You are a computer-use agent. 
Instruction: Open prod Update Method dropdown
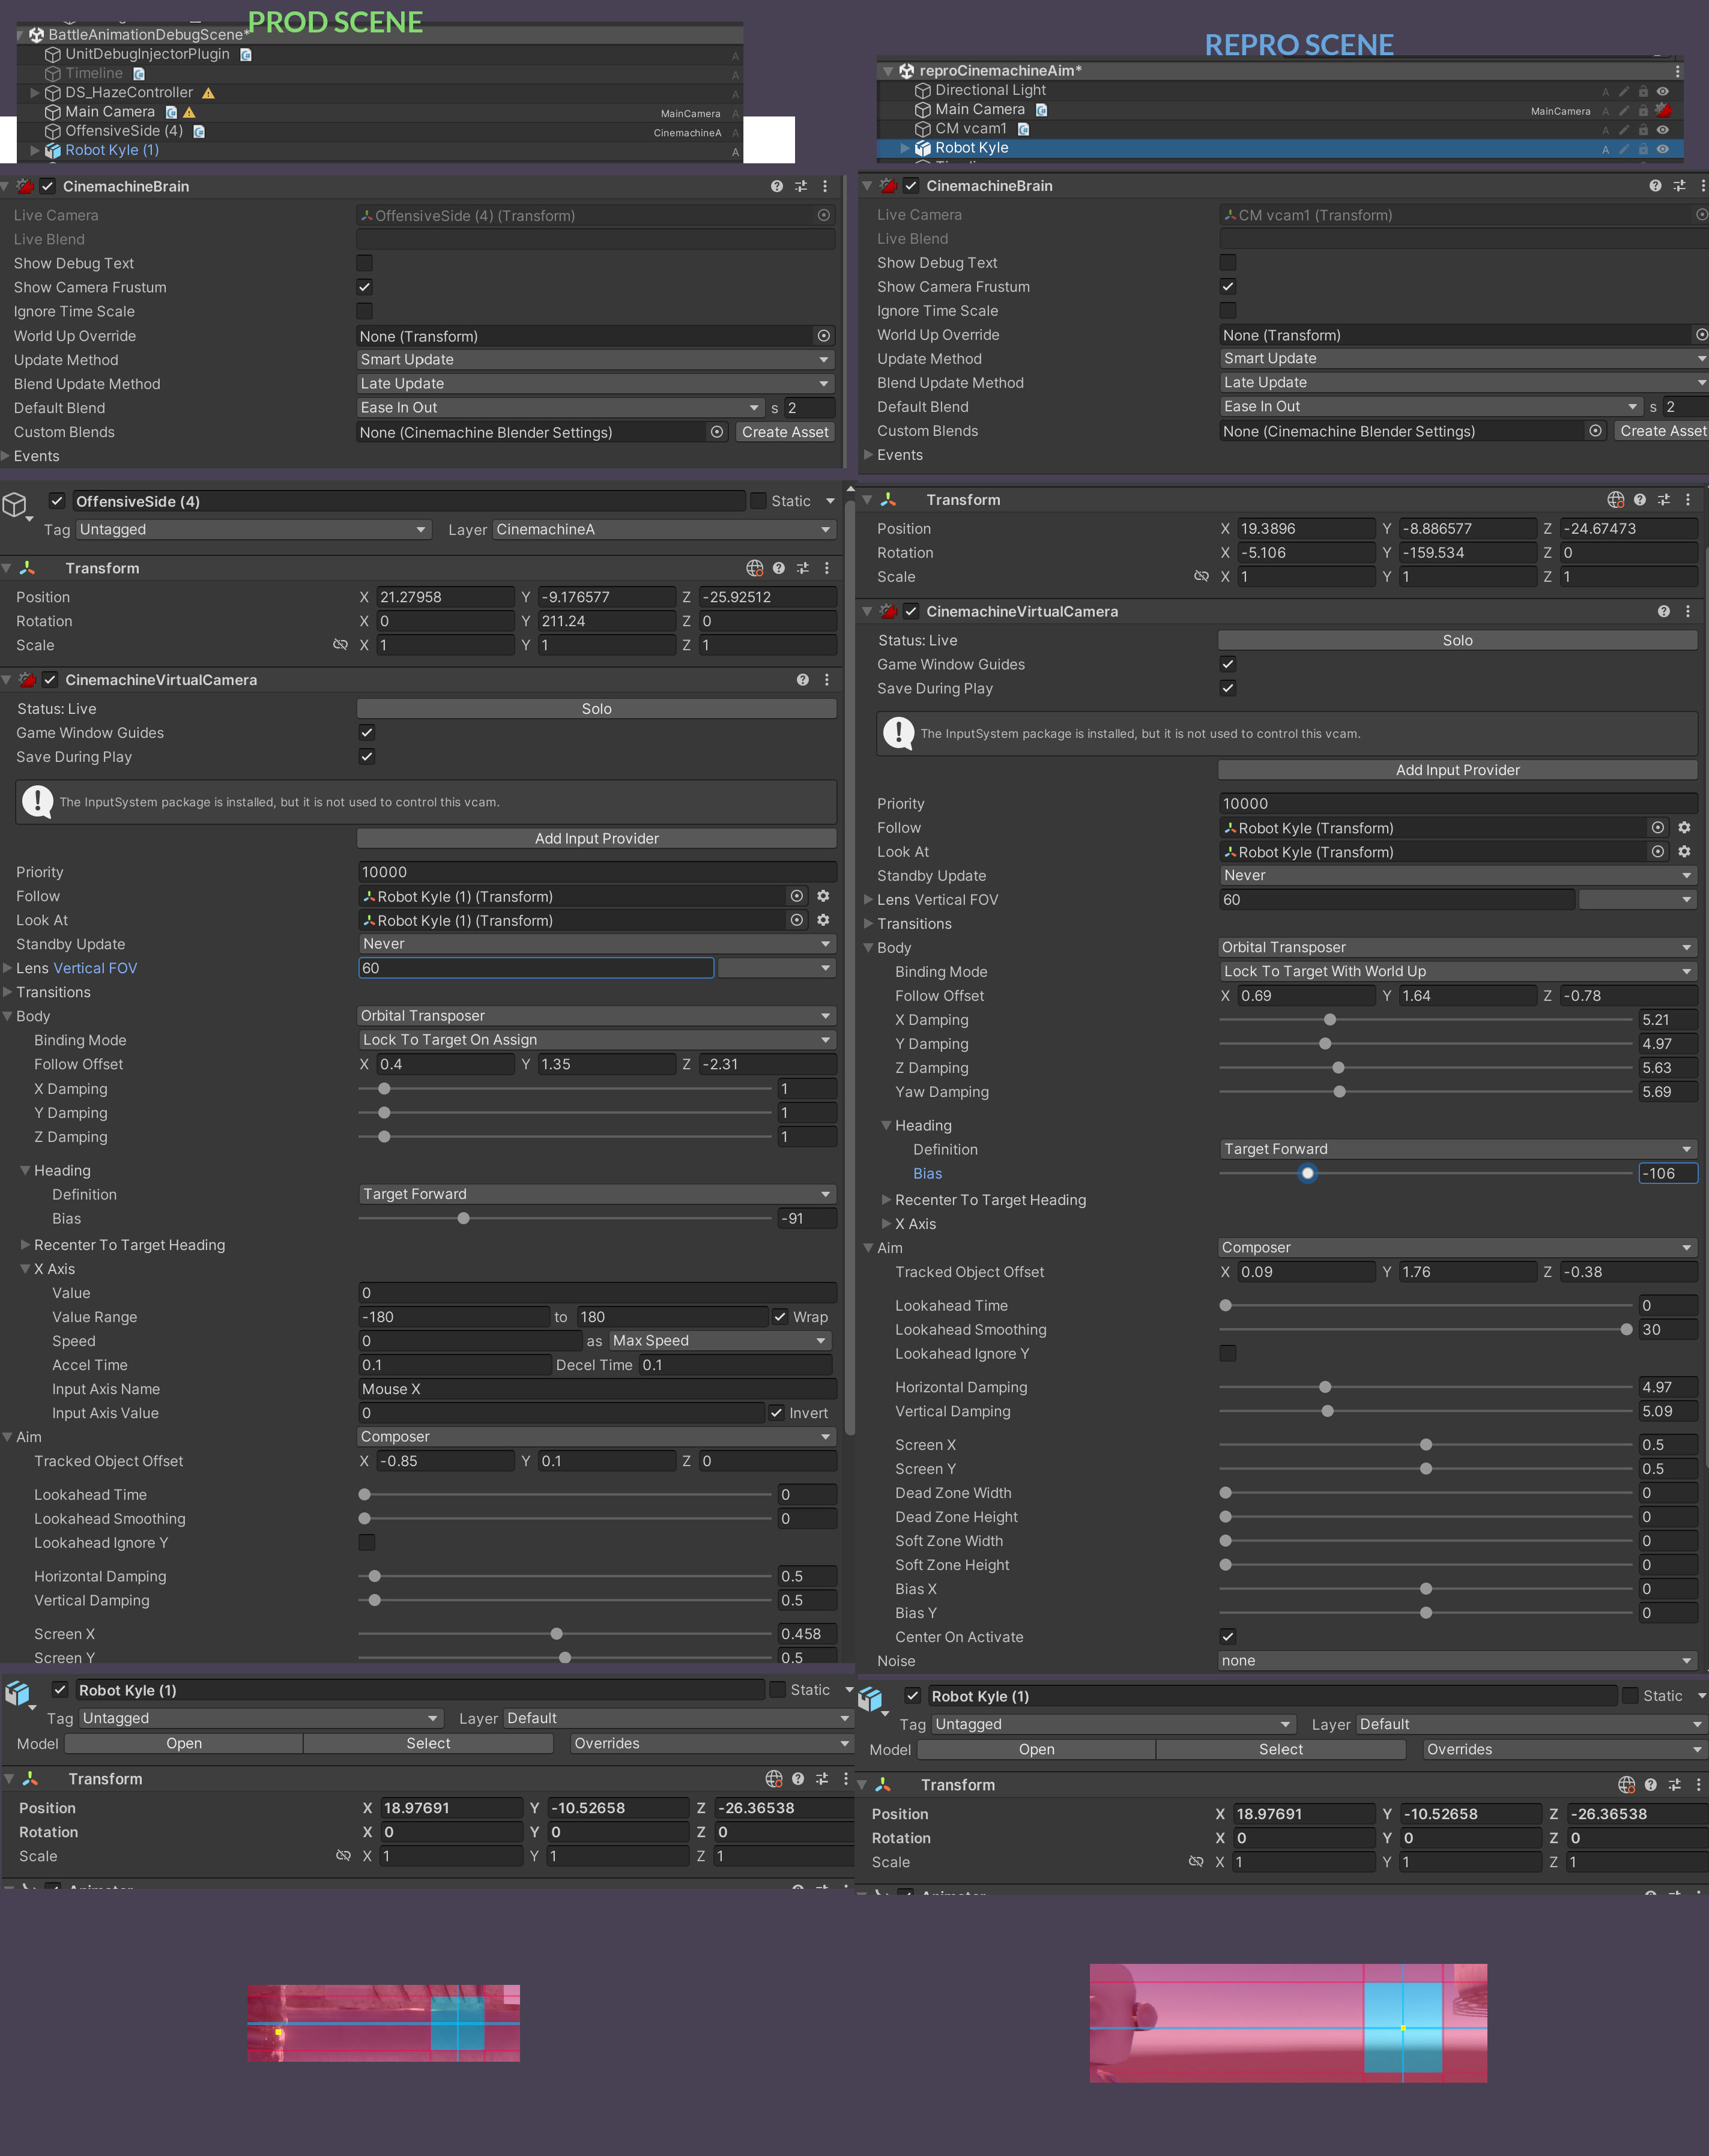pyautogui.click(x=596, y=360)
